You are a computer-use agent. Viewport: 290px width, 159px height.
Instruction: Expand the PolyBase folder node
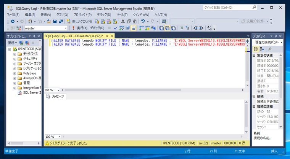tap(14, 73)
